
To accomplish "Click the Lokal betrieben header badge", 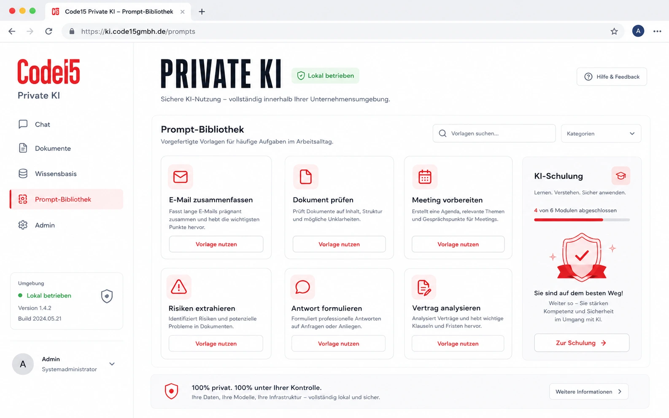I will tap(325, 76).
